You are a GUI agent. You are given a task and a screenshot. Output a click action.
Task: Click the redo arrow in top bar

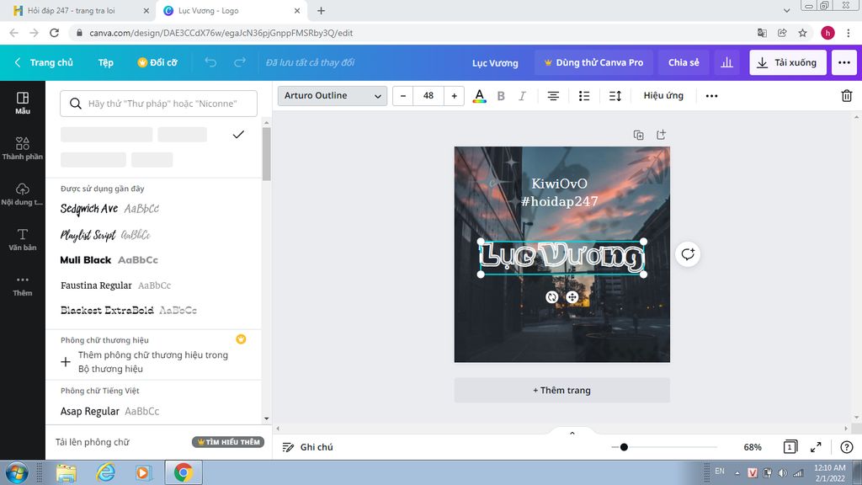pos(240,62)
